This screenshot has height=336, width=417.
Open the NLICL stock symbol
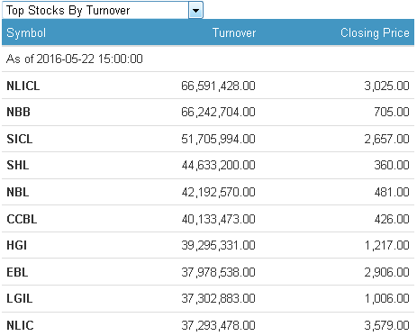click(23, 86)
